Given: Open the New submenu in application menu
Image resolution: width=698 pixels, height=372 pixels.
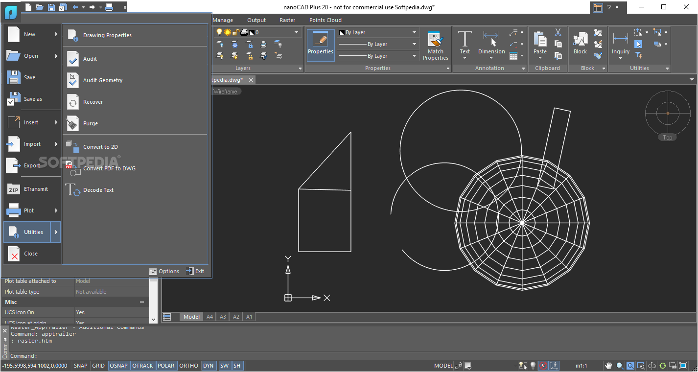Looking at the screenshot, I should click(32, 34).
